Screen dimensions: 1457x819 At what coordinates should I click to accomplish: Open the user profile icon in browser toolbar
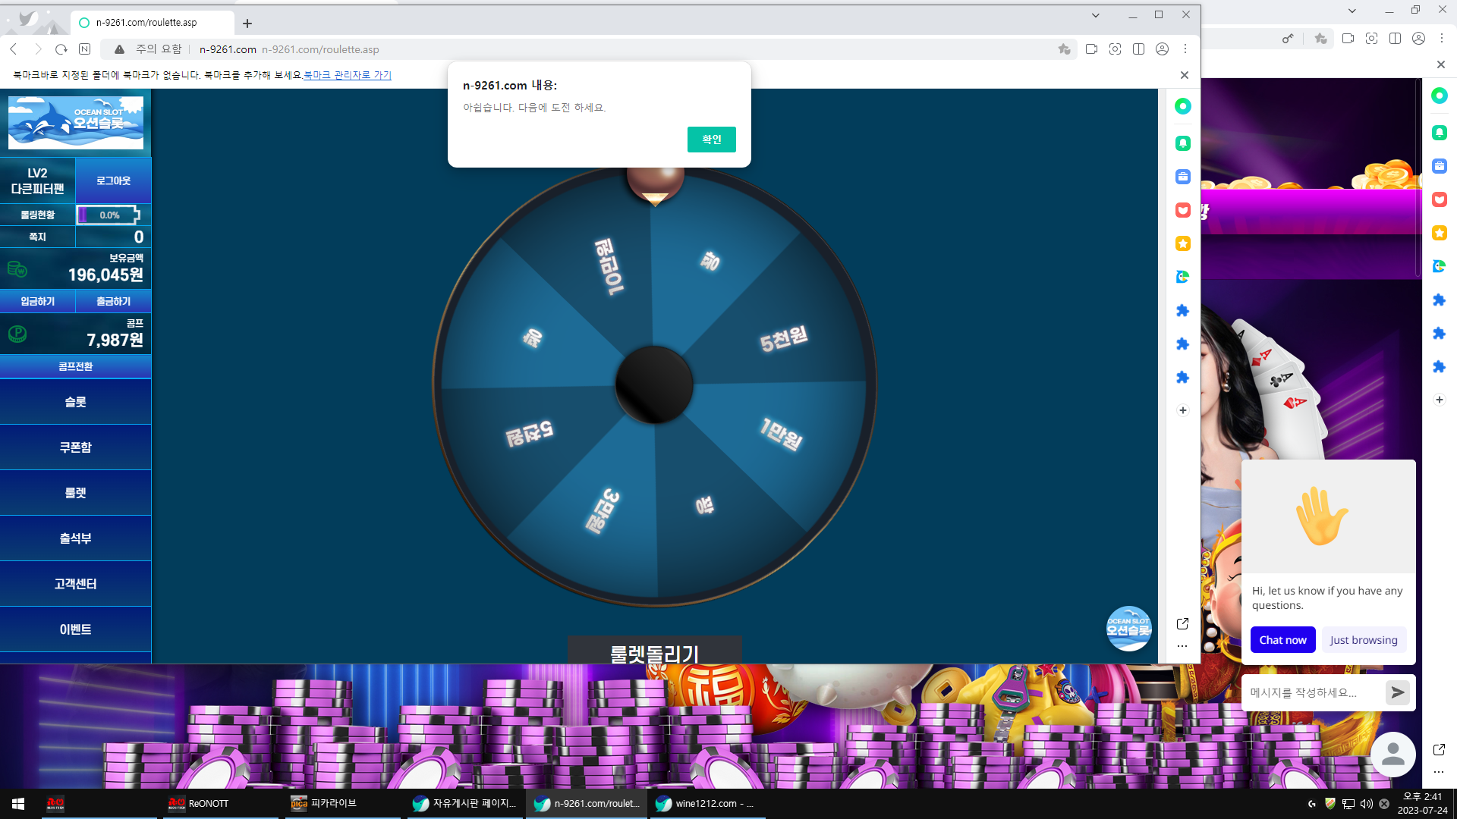[1162, 49]
